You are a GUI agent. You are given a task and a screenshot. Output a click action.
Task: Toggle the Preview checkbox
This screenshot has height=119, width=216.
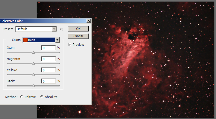[x=70, y=44]
